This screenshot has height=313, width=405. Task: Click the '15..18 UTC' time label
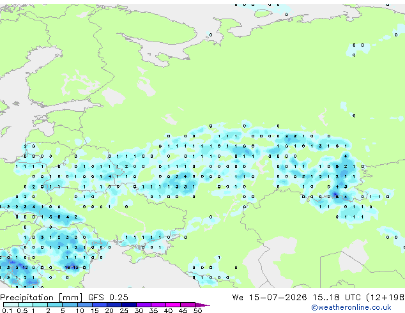[x=337, y=298]
